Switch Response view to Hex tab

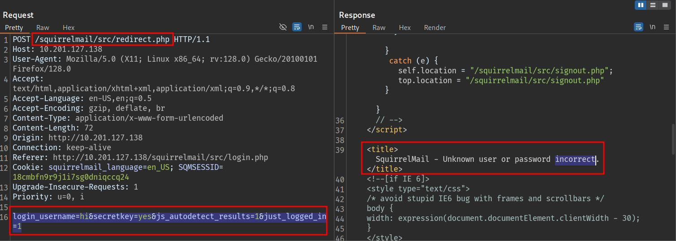click(405, 28)
